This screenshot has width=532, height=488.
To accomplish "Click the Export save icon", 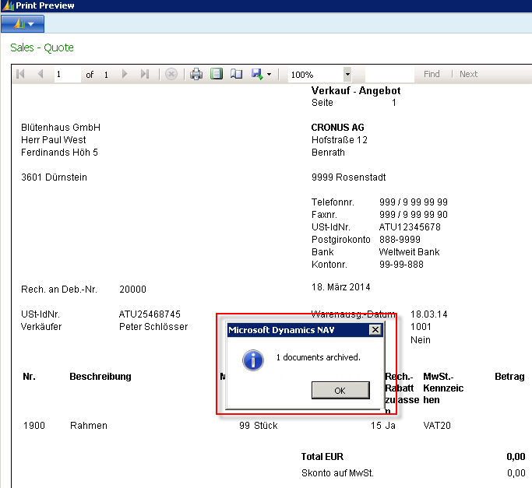I will coord(256,74).
